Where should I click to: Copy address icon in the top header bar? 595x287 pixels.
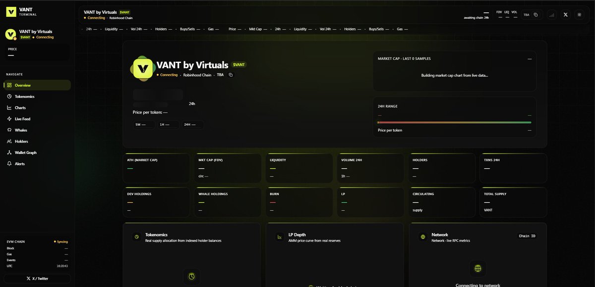536,15
